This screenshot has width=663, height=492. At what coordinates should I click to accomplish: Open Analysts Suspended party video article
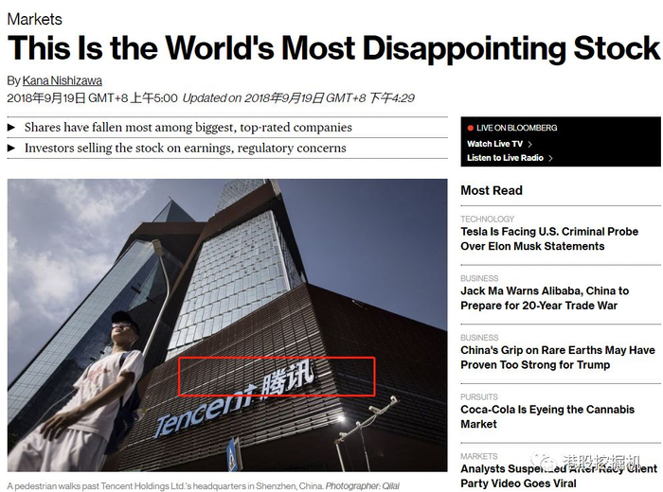pos(559,476)
